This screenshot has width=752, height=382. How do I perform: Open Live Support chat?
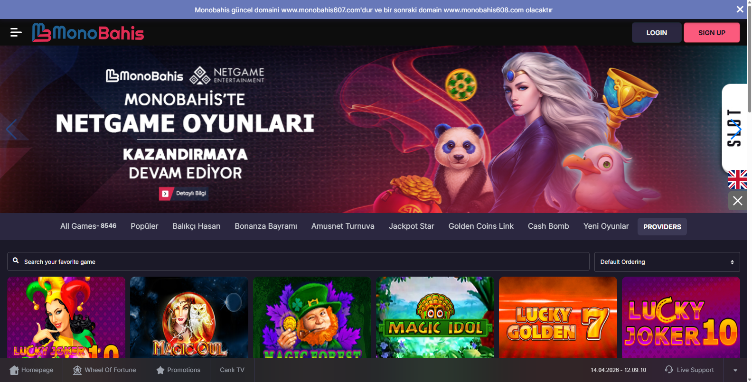(x=689, y=370)
